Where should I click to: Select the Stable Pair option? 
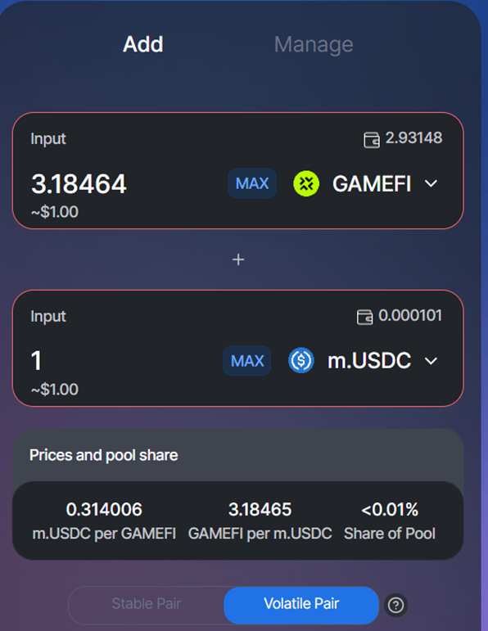click(147, 604)
